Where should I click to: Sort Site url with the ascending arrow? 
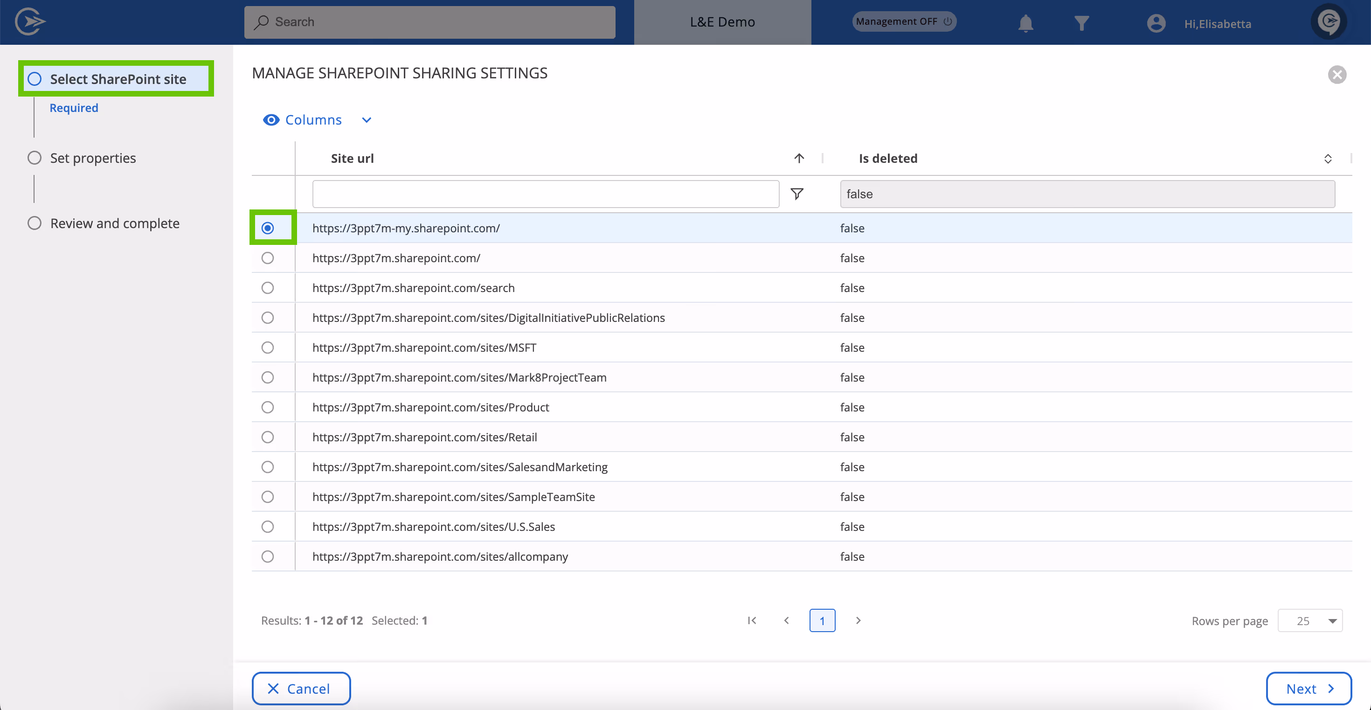[x=799, y=158]
